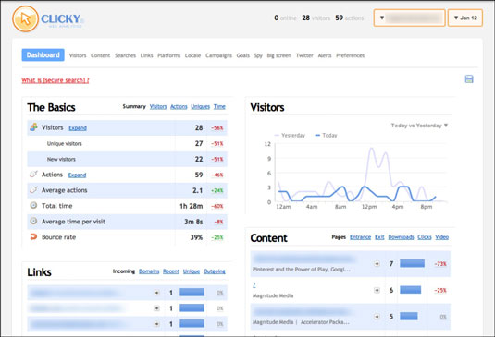Select Incoming view in Links panel

point(124,271)
